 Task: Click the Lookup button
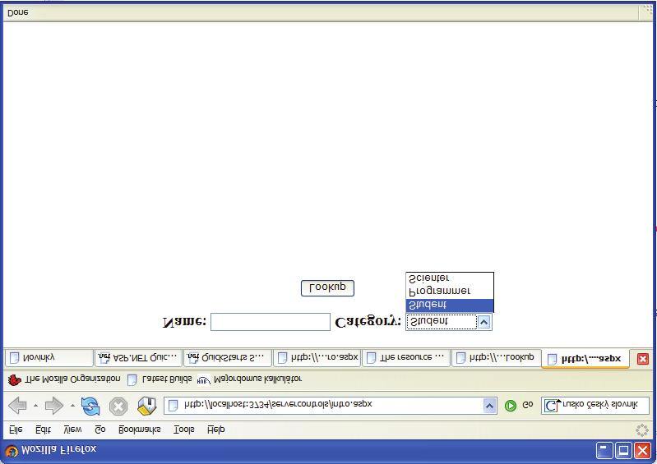pos(327,288)
